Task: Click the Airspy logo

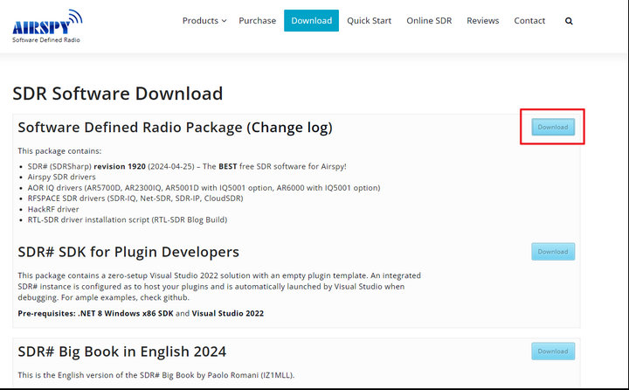Action: click(47, 25)
